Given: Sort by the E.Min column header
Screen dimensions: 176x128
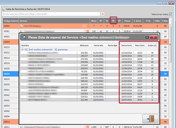Looking at the screenshot, I should pyautogui.click(x=157, y=21).
